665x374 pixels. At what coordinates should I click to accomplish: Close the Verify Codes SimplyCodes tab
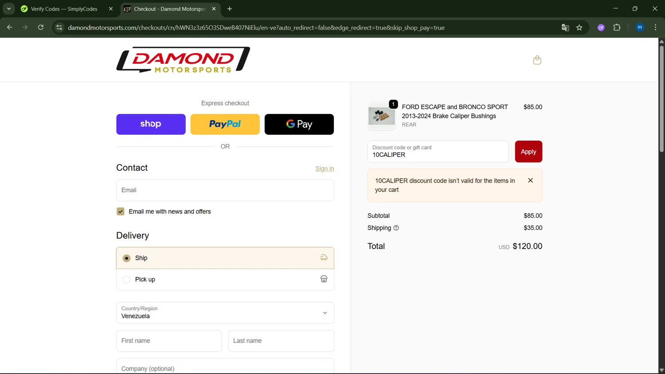click(x=111, y=9)
